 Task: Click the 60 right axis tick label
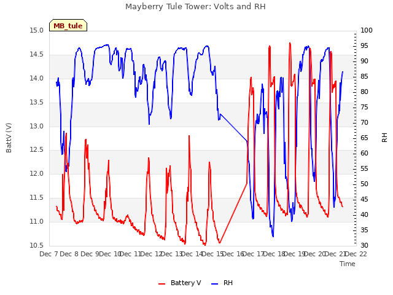pos(364,153)
